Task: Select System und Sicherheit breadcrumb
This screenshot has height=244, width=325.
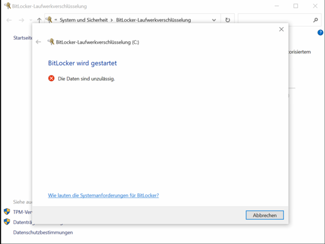Action: [x=84, y=20]
